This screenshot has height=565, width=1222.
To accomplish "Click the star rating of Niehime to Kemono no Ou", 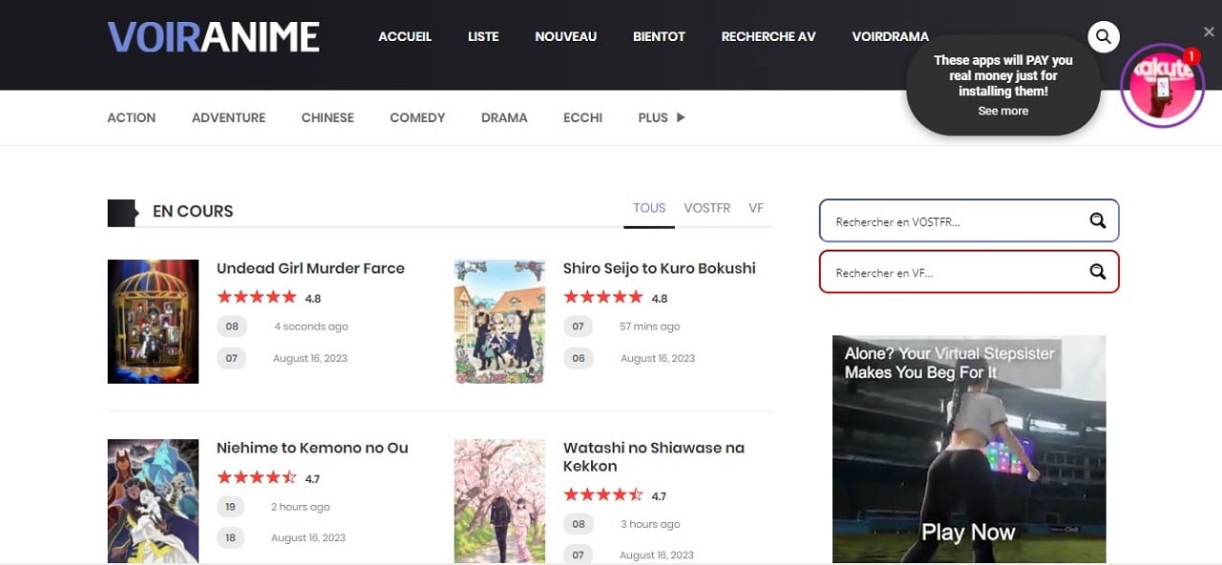I will click(256, 477).
